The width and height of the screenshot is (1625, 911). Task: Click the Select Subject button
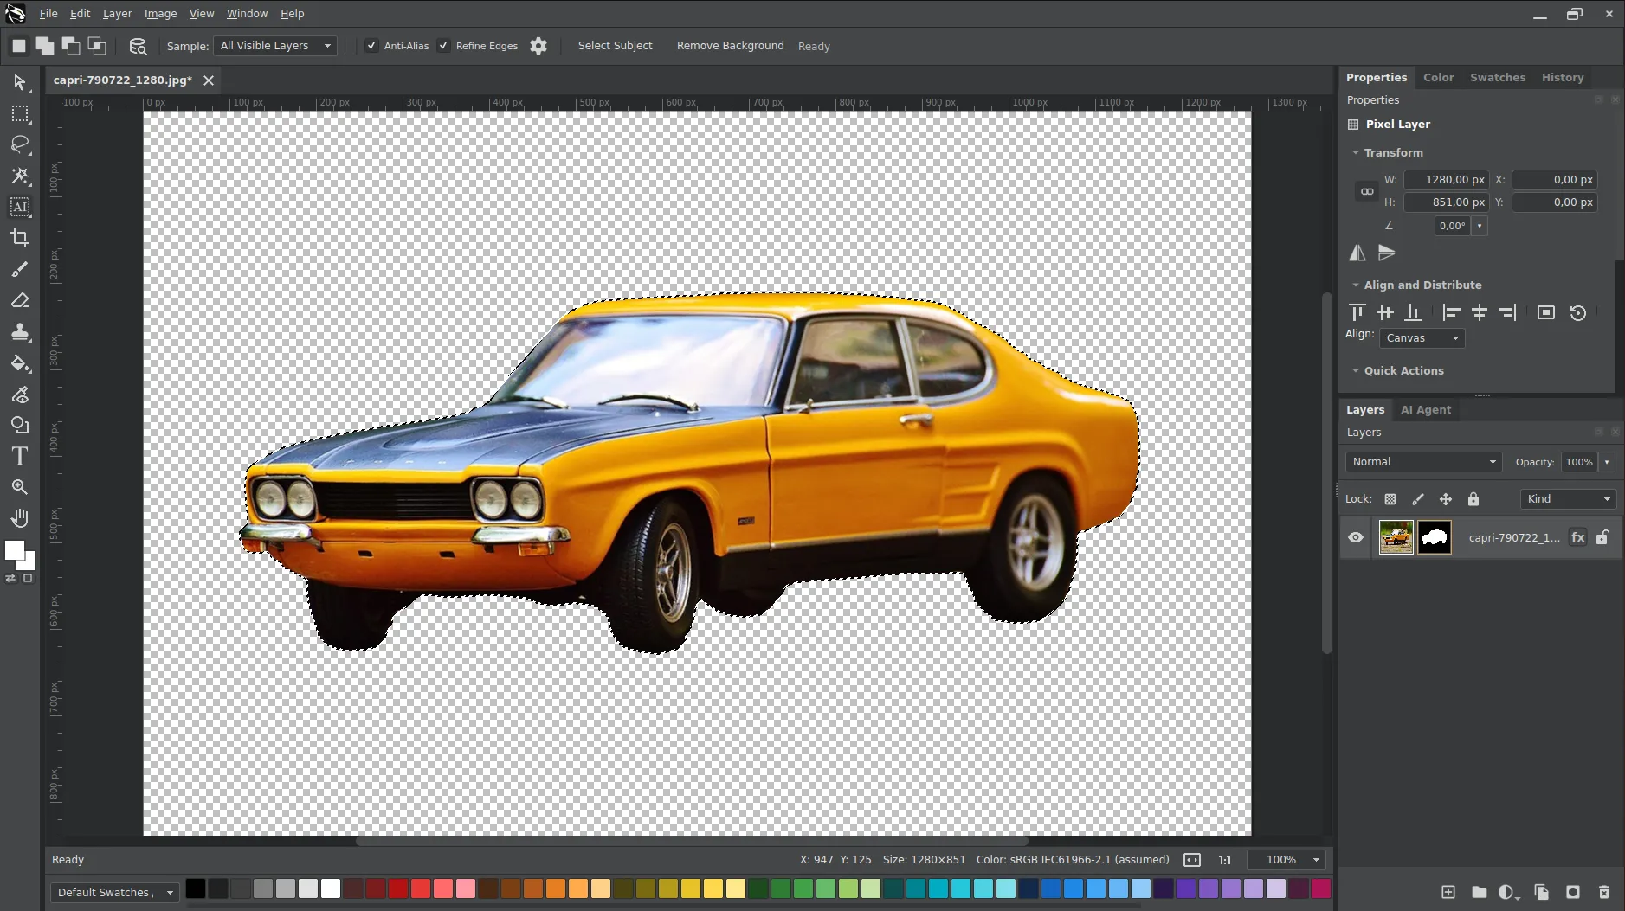[x=615, y=46]
